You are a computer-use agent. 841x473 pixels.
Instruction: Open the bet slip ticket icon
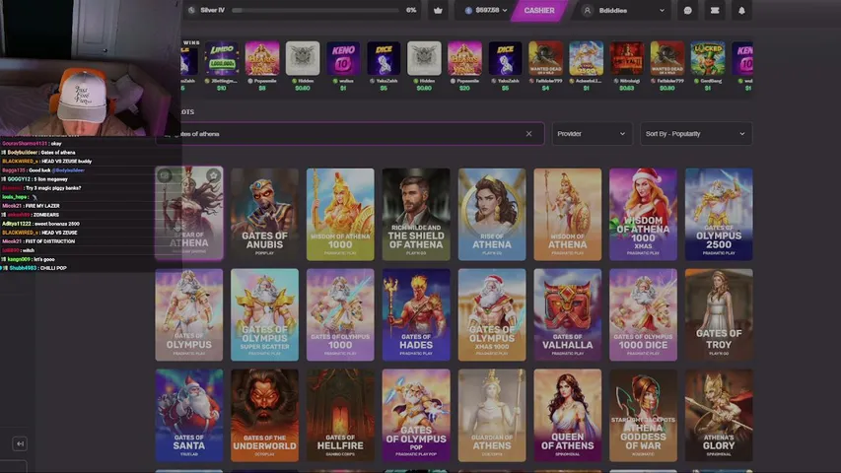tap(715, 10)
